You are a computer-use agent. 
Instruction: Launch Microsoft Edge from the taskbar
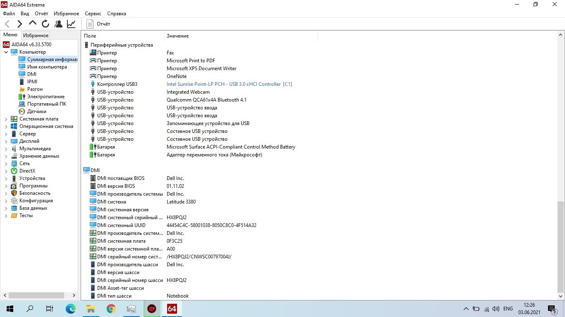coord(71,309)
